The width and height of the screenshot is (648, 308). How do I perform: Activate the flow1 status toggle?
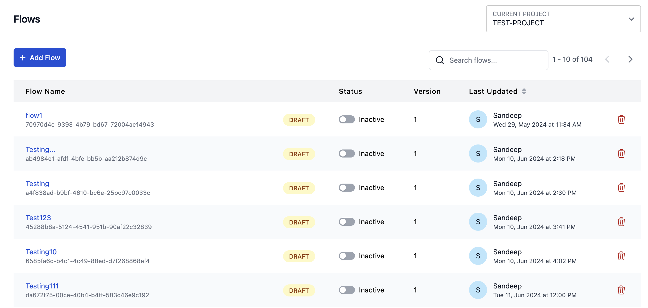(347, 119)
